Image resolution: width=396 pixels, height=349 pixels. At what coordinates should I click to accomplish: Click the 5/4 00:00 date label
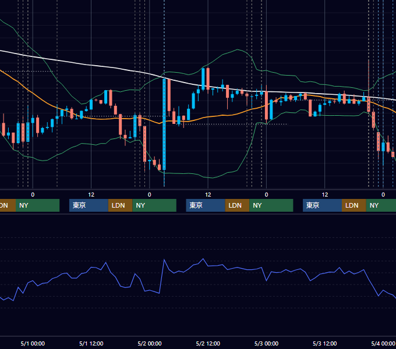(383, 343)
